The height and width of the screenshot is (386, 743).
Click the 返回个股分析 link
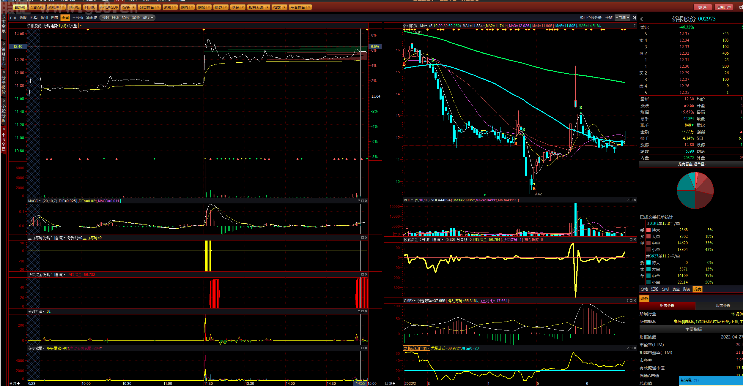tap(591, 18)
